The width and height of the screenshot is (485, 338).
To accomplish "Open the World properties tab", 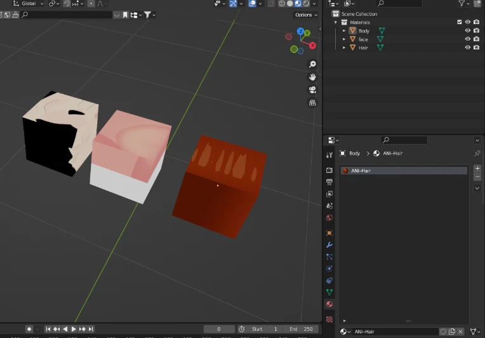I will click(329, 218).
